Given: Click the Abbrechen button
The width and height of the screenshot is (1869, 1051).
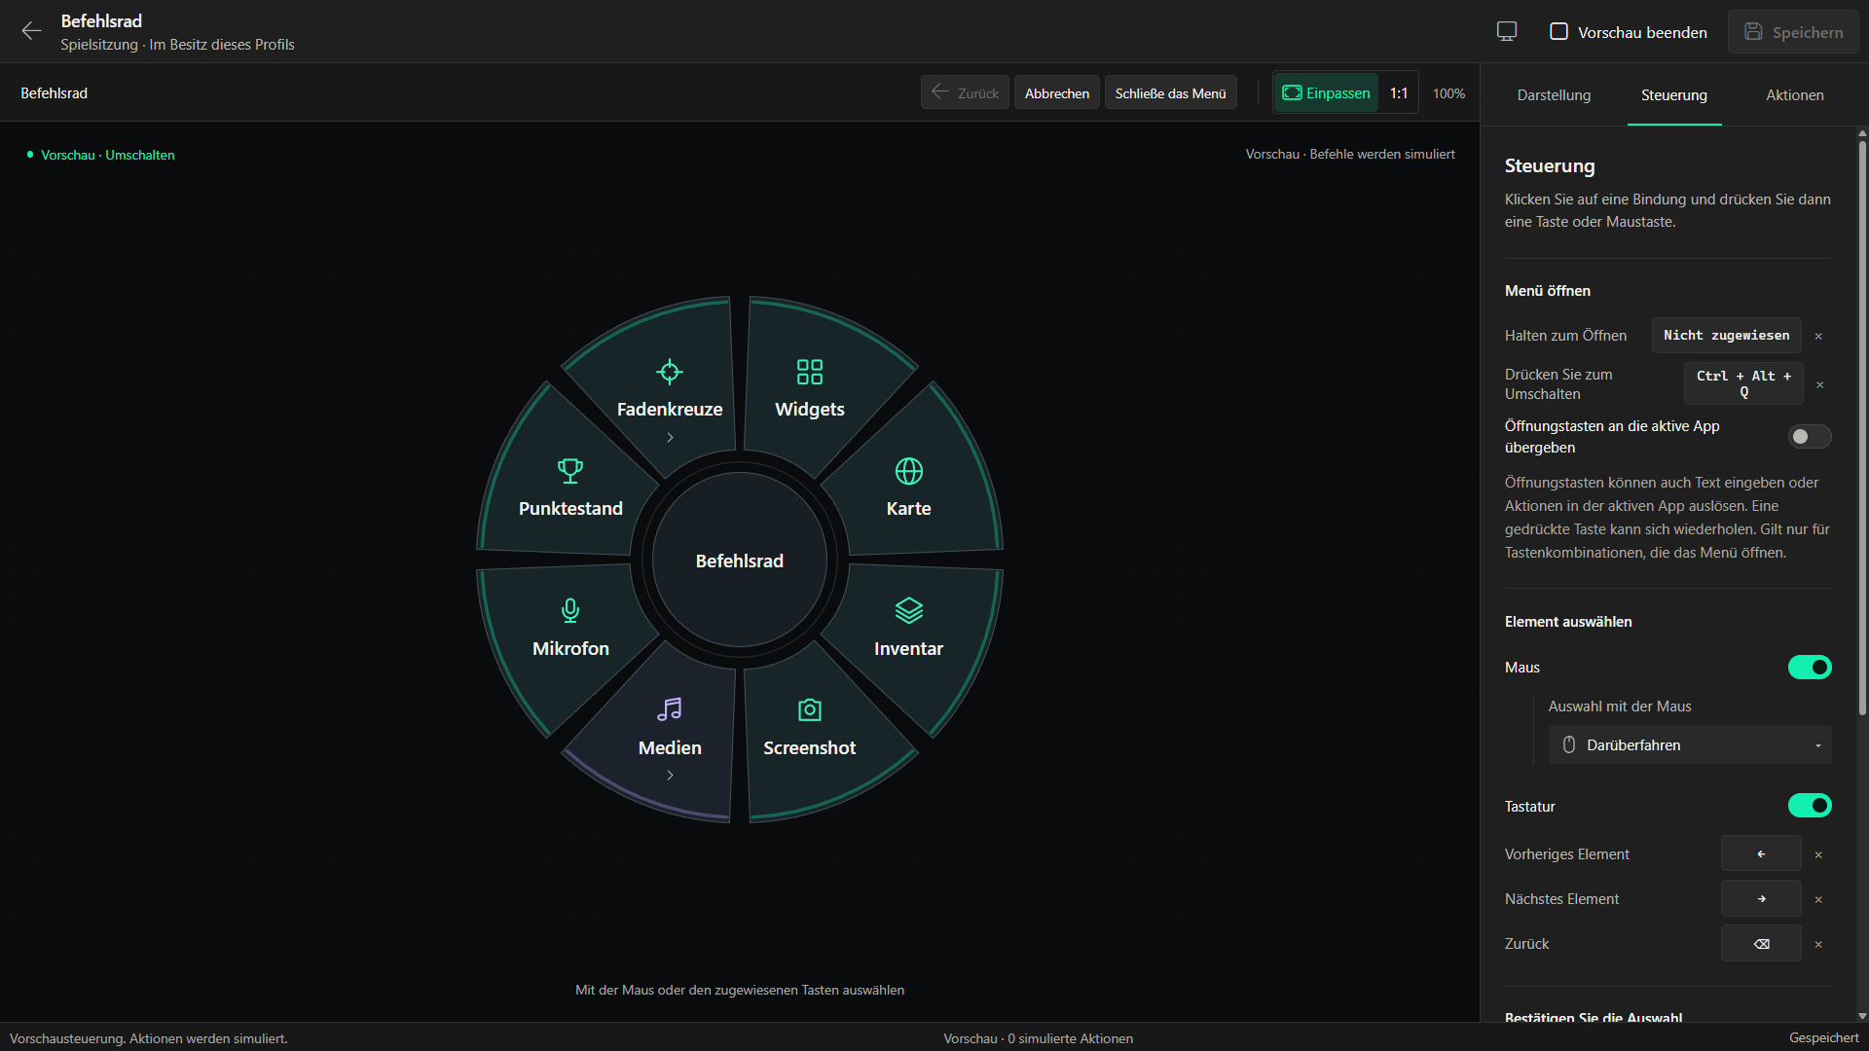Looking at the screenshot, I should click(1057, 93).
